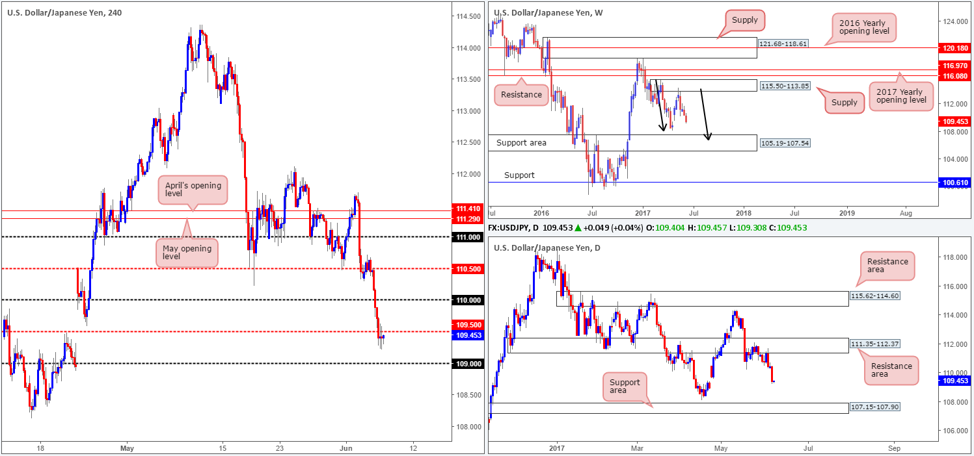Click 108.000 on the 240 chart price axis
Image resolution: width=974 pixels, height=456 pixels.
pos(468,427)
